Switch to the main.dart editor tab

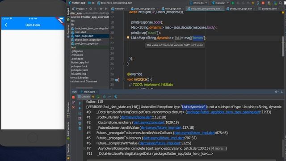118,8
